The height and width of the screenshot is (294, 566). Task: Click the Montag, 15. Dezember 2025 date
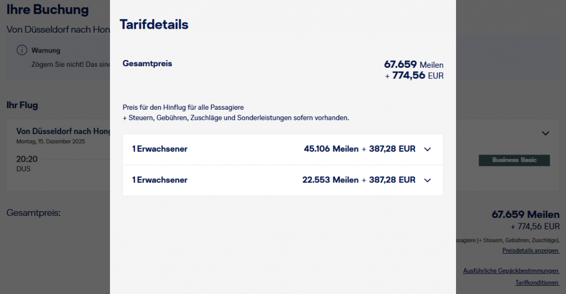[x=51, y=141]
